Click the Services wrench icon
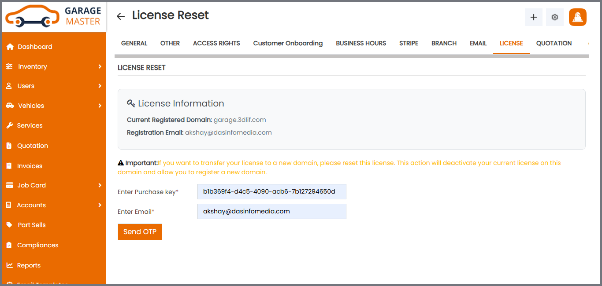Viewport: 602px width, 286px height. point(9,125)
